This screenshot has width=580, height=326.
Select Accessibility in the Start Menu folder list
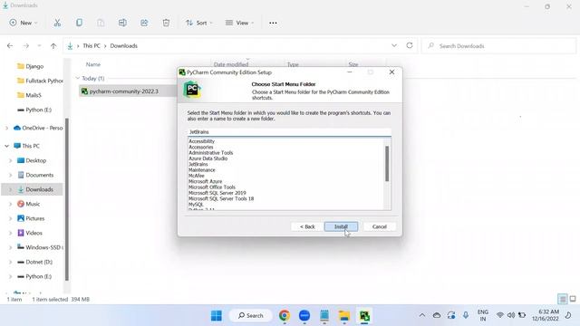click(x=201, y=141)
